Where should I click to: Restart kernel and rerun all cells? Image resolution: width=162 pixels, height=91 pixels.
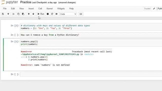tap(56, 14)
